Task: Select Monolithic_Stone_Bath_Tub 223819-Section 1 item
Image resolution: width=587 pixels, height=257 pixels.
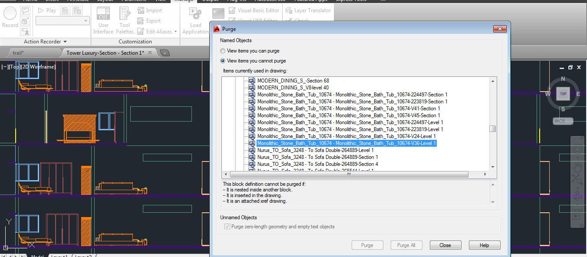Action: 352,102
